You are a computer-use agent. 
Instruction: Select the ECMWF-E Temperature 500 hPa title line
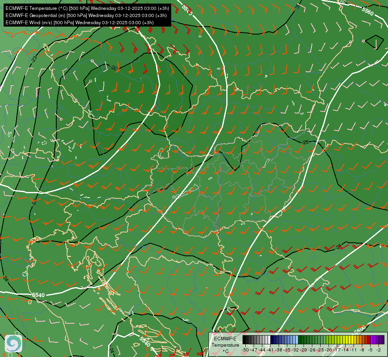coord(87,8)
